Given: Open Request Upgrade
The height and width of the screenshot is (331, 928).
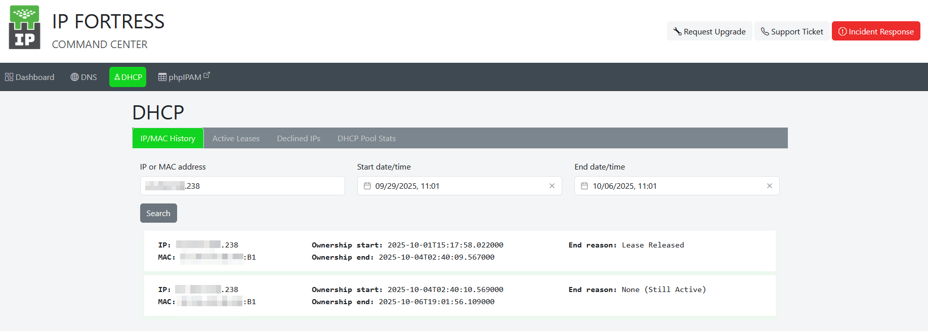Looking at the screenshot, I should (709, 31).
